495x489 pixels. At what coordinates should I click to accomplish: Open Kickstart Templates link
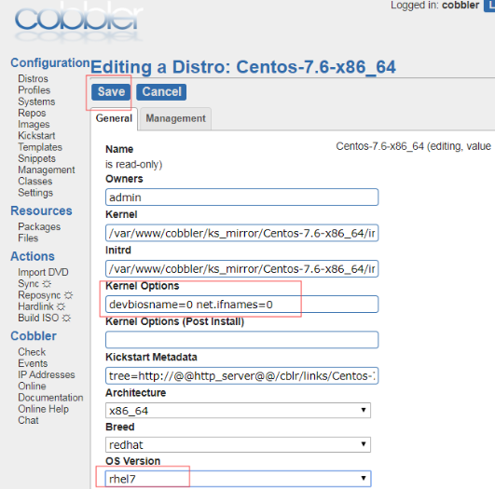tap(40, 142)
